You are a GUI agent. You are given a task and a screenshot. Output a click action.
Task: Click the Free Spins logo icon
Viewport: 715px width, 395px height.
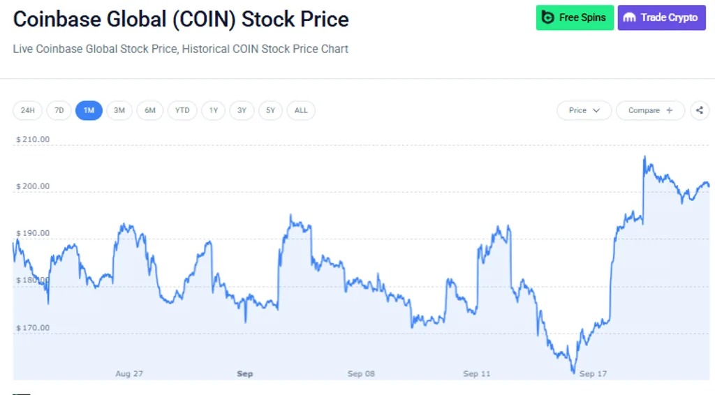(x=547, y=17)
